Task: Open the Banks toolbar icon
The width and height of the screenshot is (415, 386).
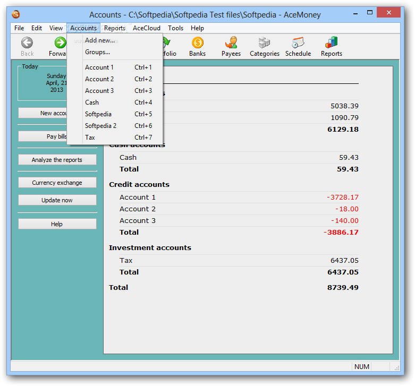Action: click(x=198, y=42)
